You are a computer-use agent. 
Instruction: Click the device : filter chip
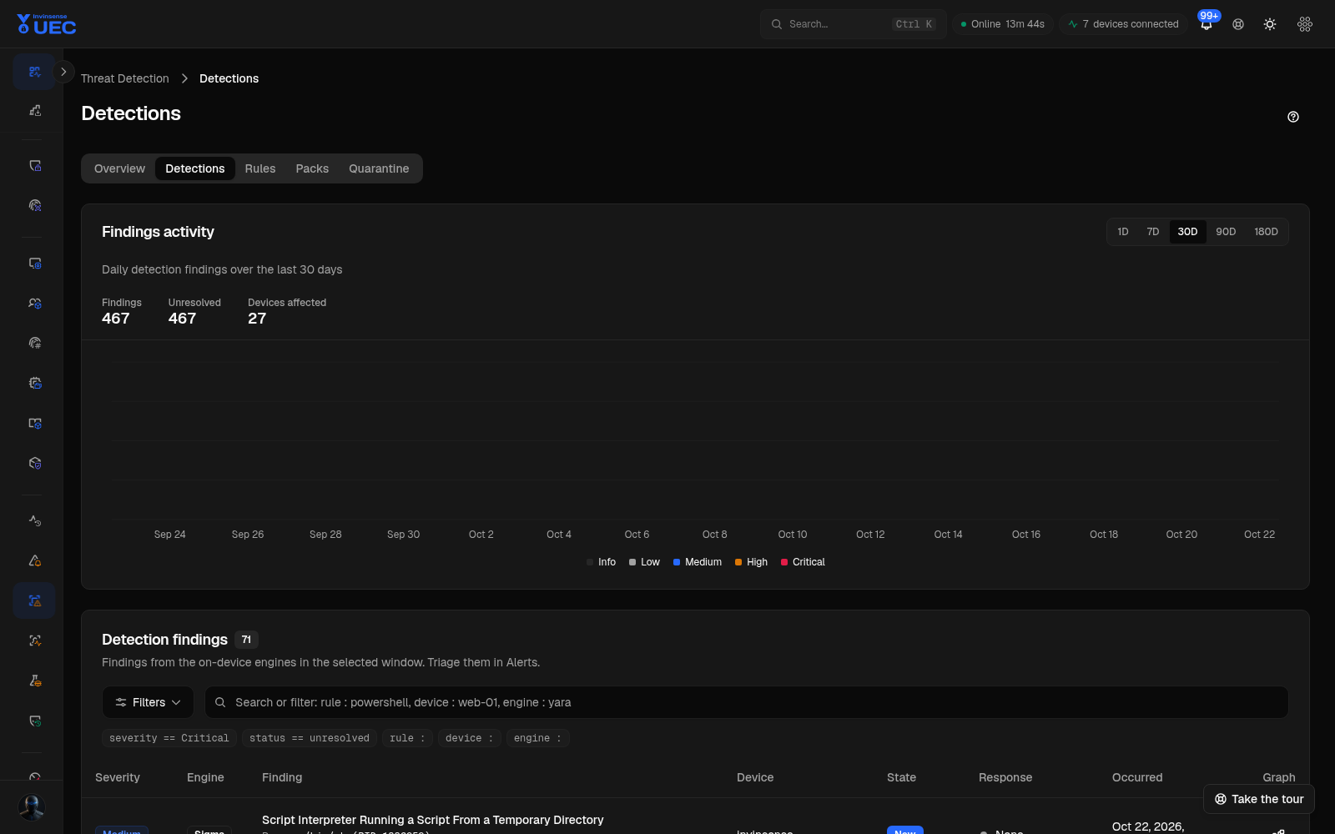coord(469,738)
